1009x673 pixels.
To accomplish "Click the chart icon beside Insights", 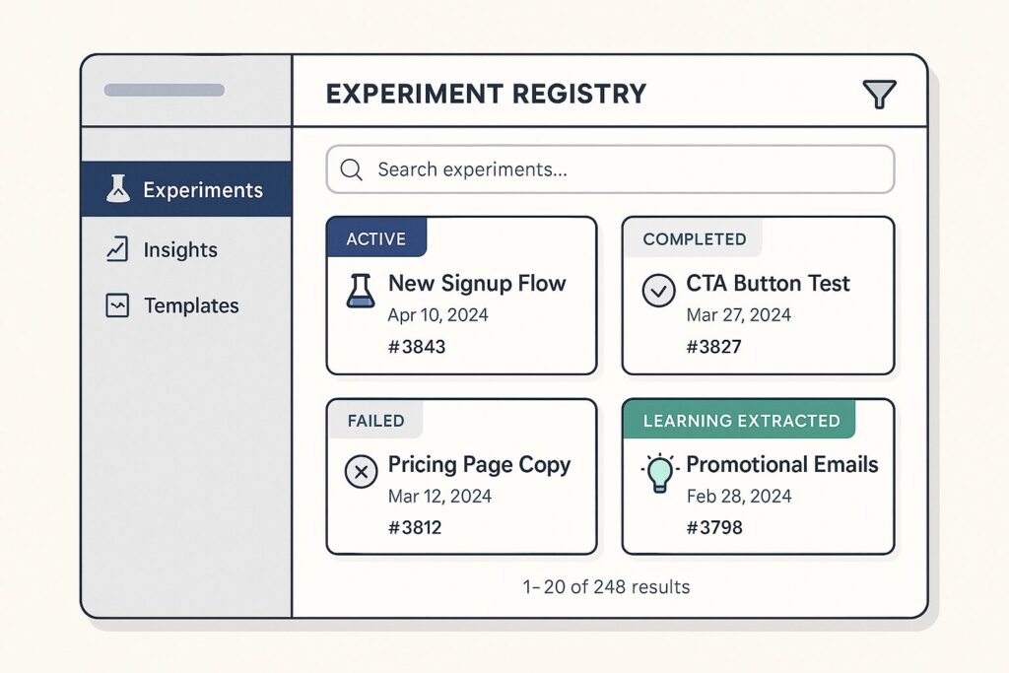I will (x=117, y=249).
